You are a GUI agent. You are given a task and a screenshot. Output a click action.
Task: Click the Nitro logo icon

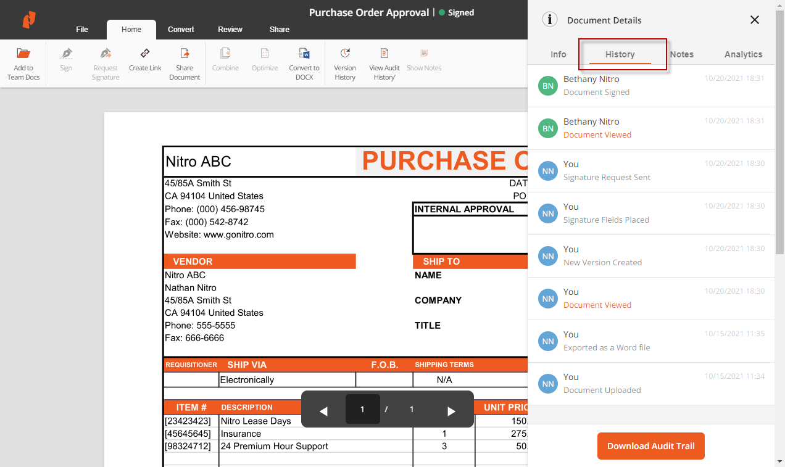tap(29, 20)
